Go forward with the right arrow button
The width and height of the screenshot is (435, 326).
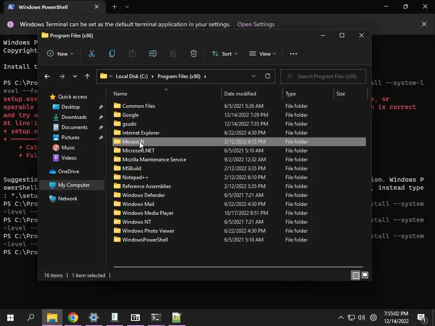click(62, 76)
